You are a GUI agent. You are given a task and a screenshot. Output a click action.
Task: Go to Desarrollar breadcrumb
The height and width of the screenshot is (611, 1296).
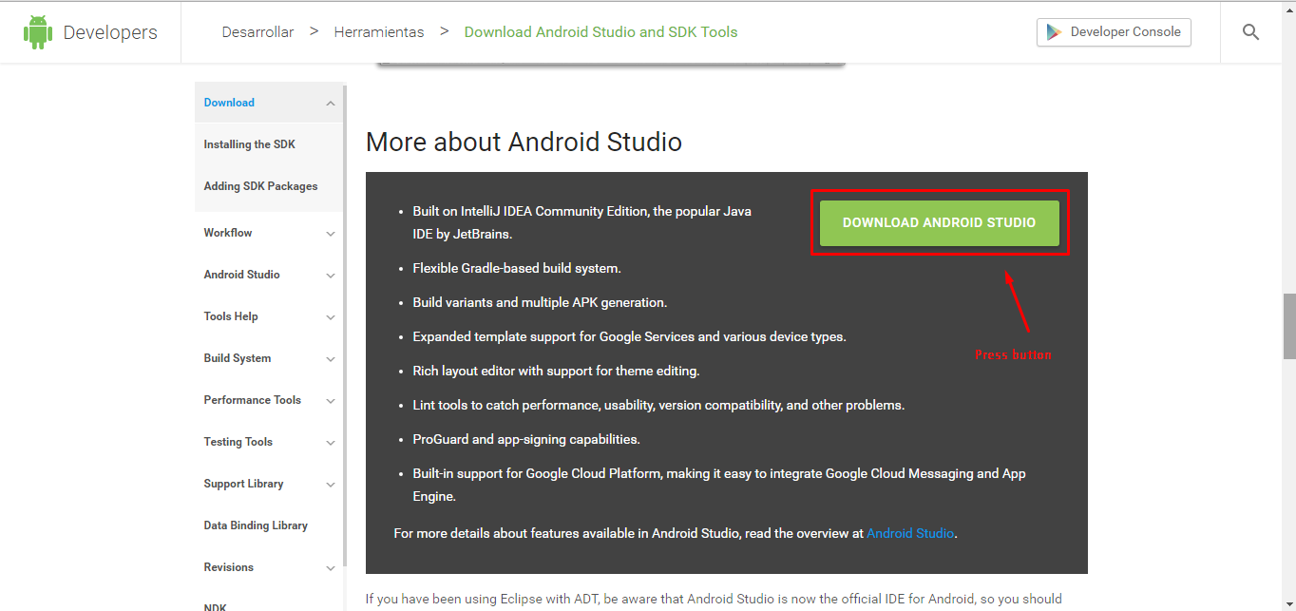[x=257, y=32]
